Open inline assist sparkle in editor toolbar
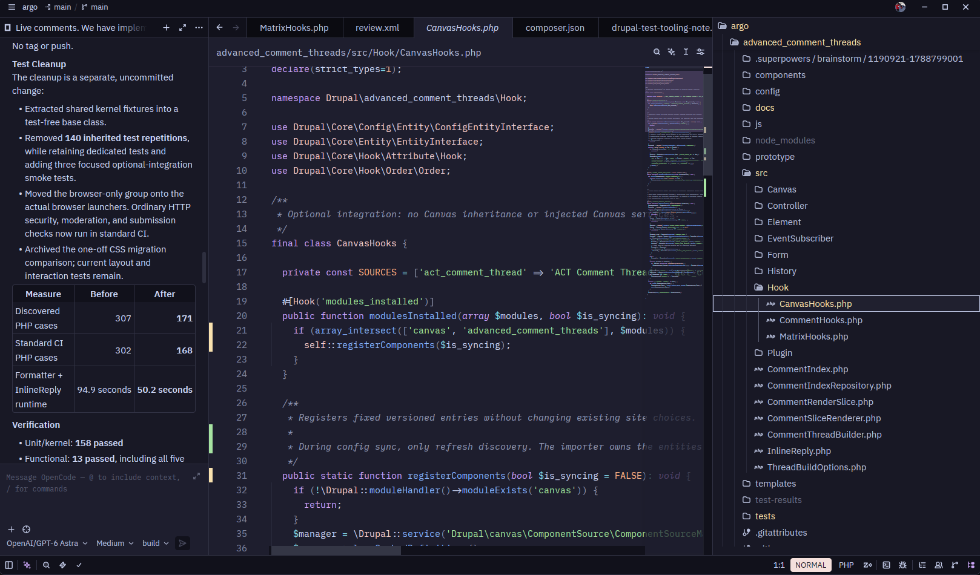 (x=671, y=52)
